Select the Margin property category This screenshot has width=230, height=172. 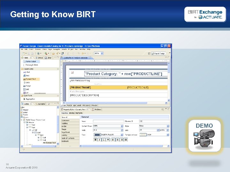tap(70, 129)
